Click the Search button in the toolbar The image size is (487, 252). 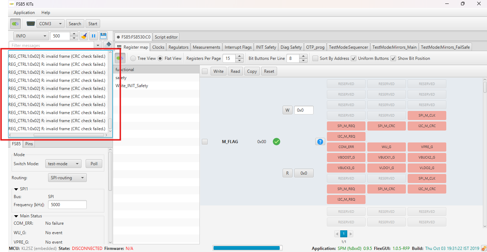click(75, 23)
